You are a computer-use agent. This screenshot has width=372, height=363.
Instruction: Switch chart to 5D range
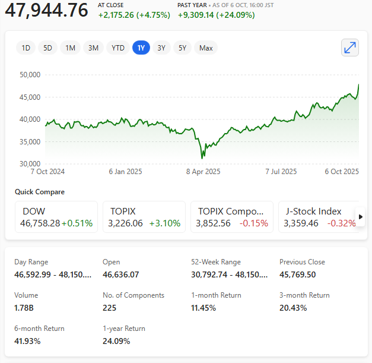point(48,48)
